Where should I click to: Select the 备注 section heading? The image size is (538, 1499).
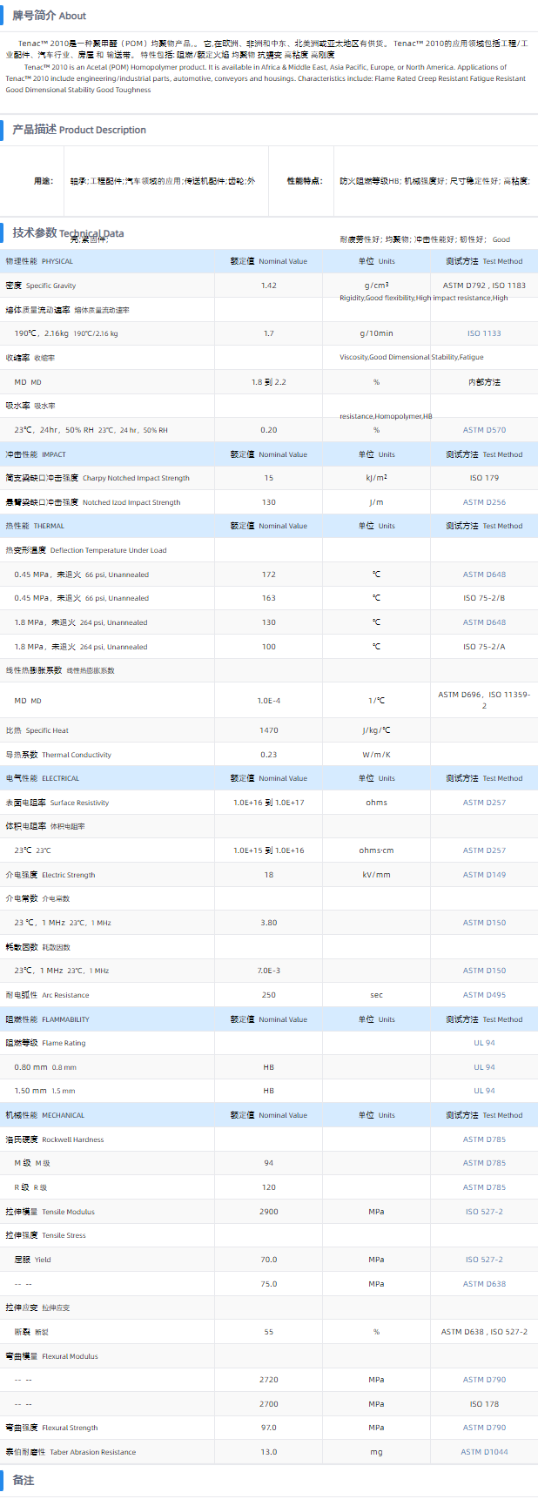click(x=24, y=1480)
